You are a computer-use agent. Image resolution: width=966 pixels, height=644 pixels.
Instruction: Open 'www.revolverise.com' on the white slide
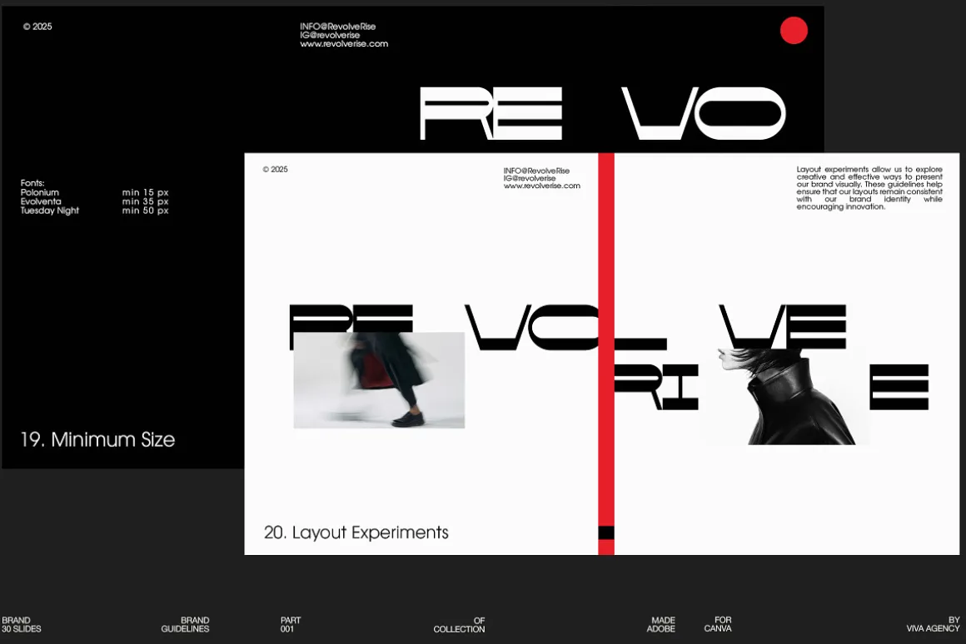[541, 186]
